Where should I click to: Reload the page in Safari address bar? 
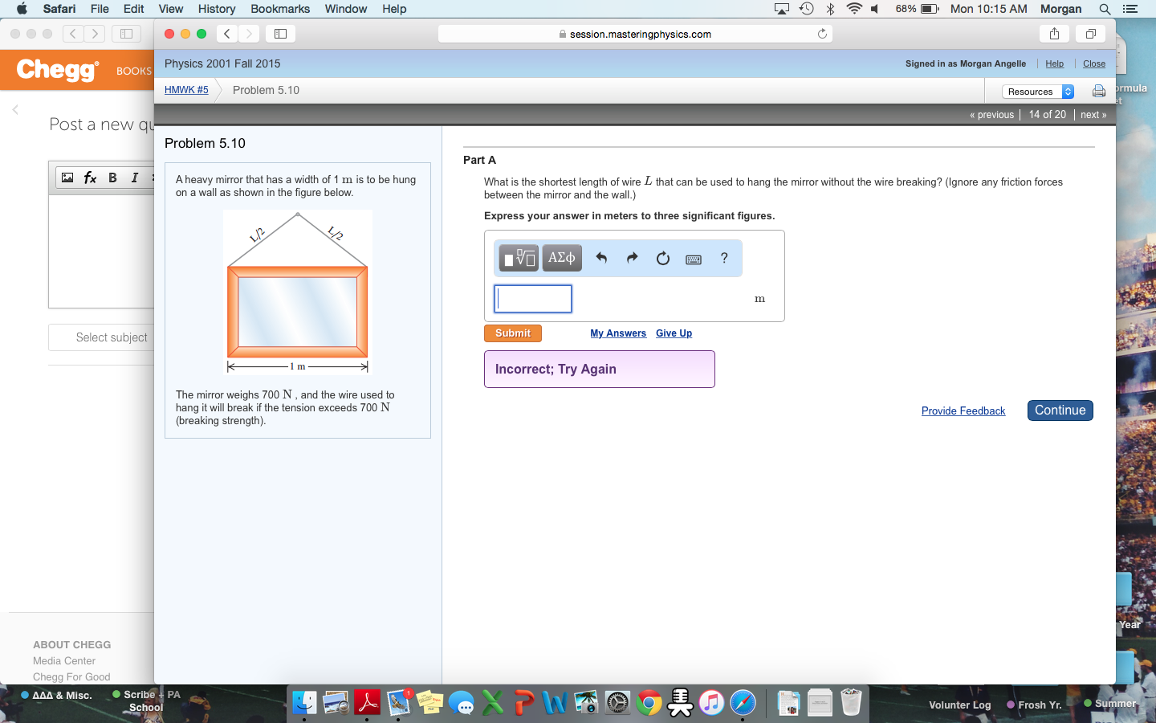822,34
